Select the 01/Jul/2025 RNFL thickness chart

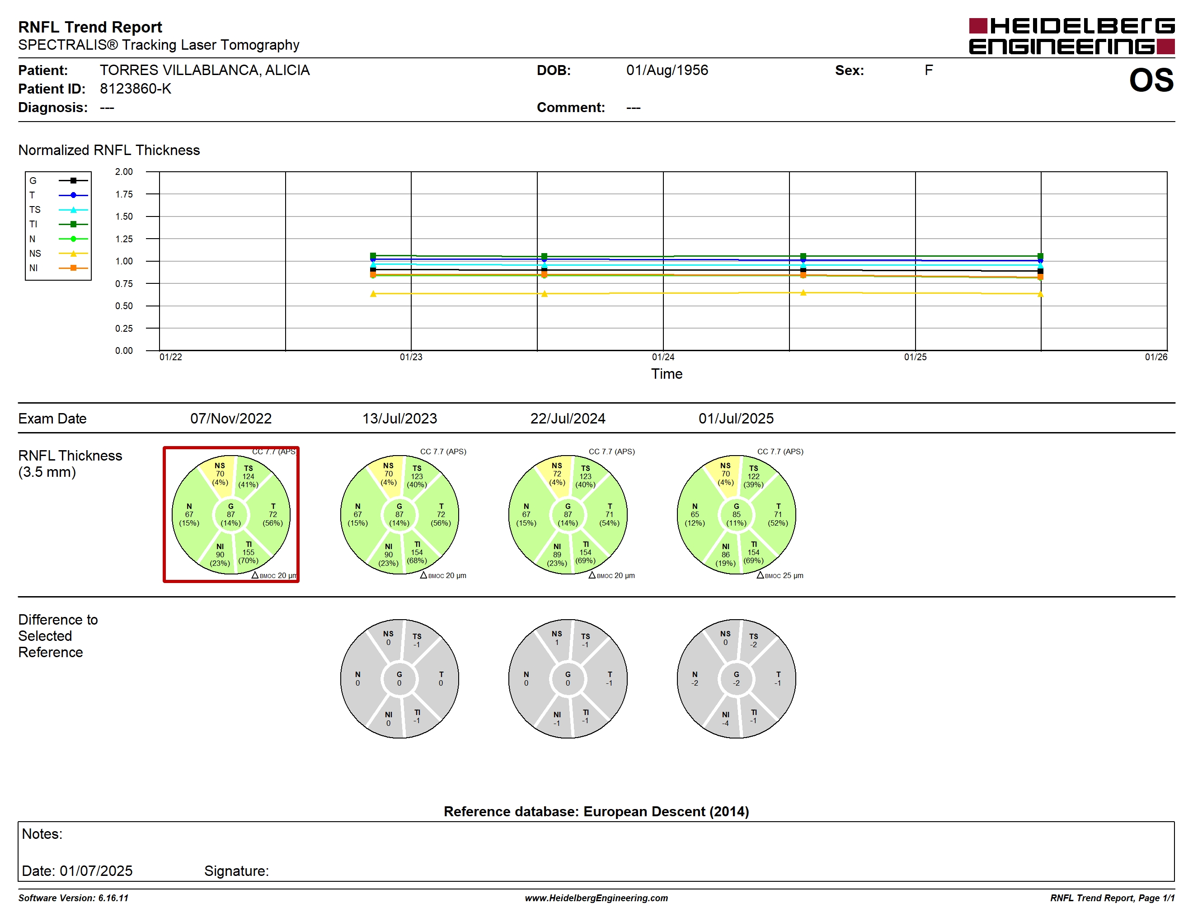click(x=736, y=514)
